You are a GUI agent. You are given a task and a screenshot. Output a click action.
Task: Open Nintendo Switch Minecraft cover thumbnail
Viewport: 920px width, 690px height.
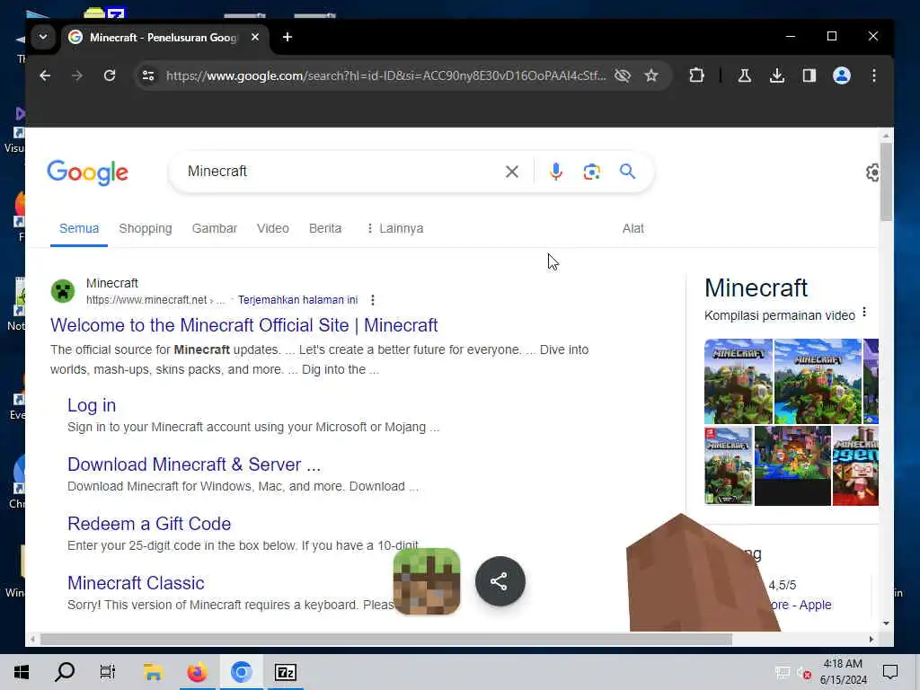(x=728, y=466)
